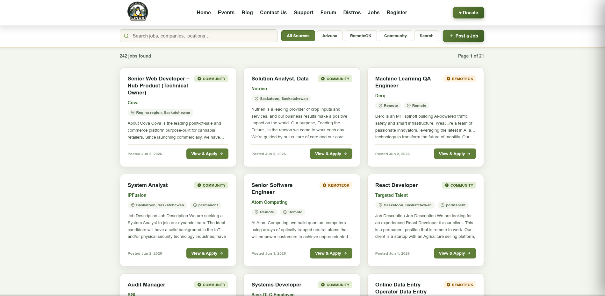Click the Atom Computing company name
605x296 pixels.
[270, 202]
